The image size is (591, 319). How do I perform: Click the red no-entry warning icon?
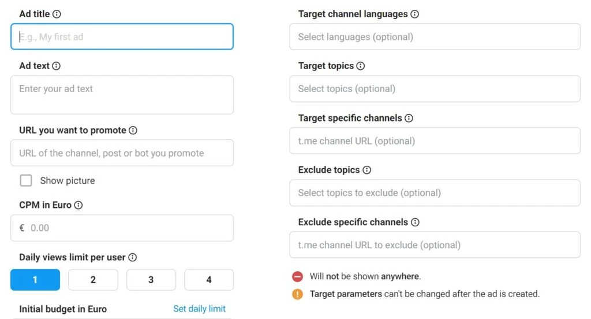[297, 276]
